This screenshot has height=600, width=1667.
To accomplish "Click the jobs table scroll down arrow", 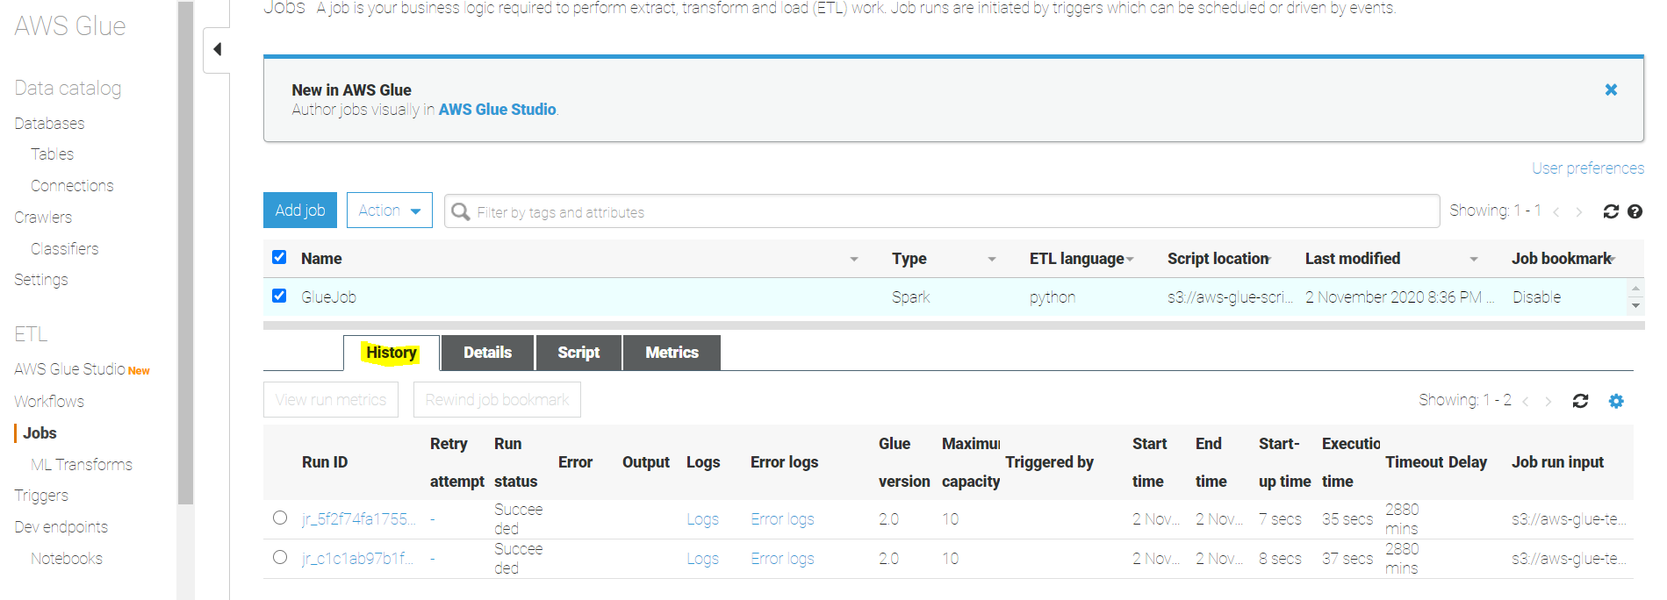I will point(1635,306).
